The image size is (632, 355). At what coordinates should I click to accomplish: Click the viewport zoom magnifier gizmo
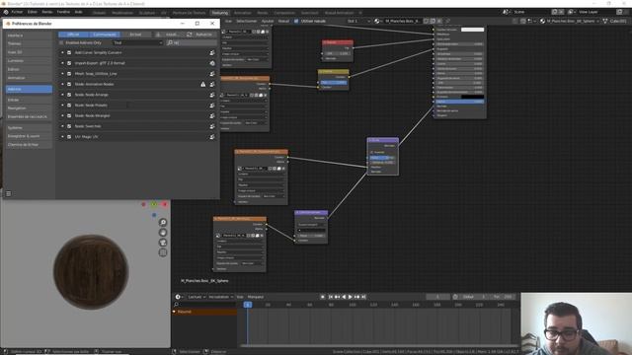[163, 222]
